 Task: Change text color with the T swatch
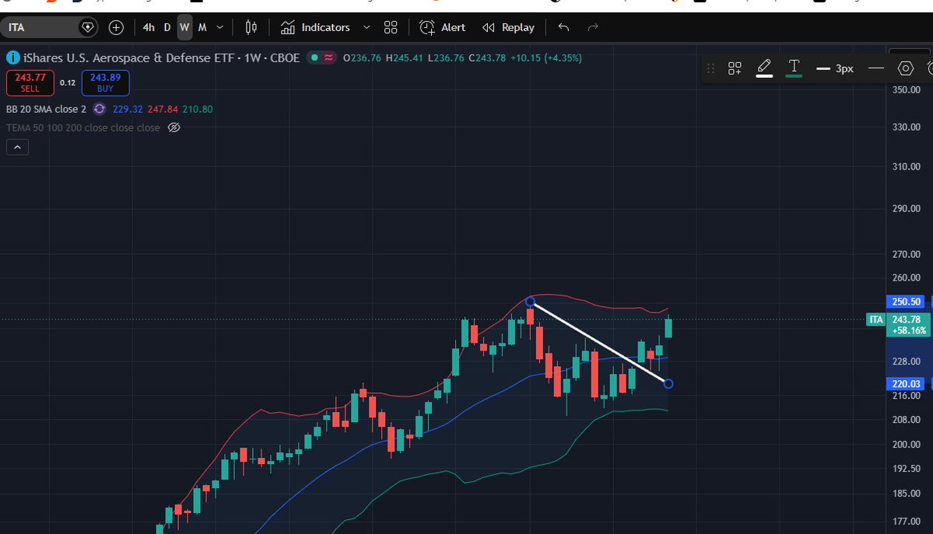794,68
